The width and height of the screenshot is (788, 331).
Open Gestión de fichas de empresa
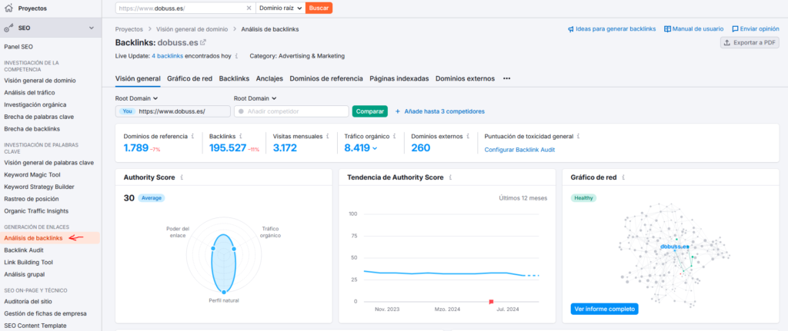(x=45, y=313)
